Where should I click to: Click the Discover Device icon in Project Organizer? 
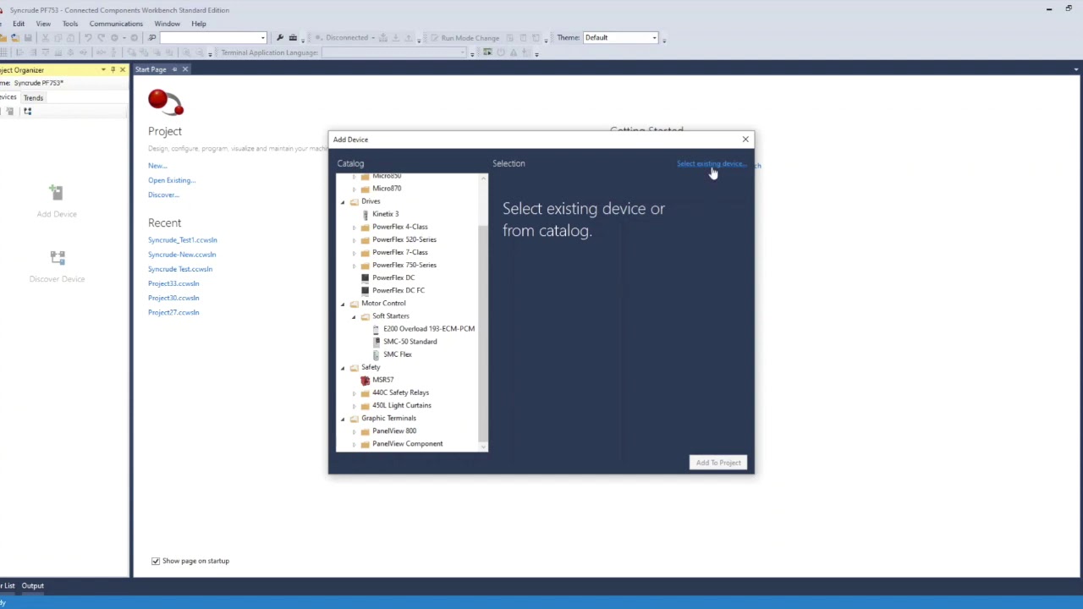click(x=57, y=257)
